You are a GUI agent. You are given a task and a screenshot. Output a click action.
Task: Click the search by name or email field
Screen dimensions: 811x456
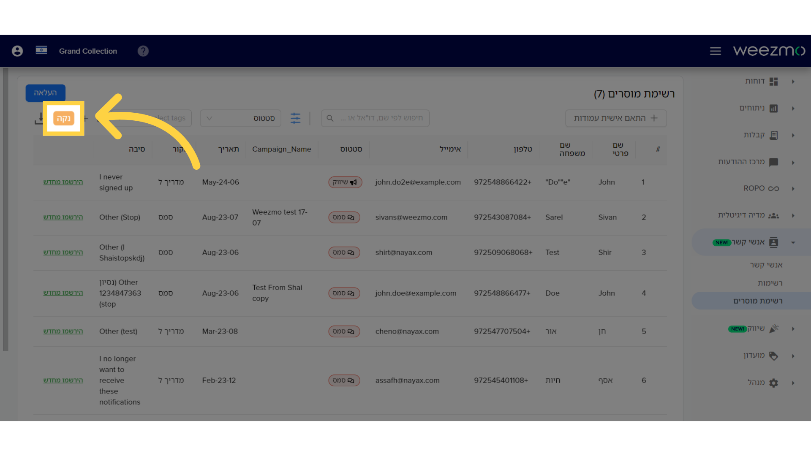[375, 118]
